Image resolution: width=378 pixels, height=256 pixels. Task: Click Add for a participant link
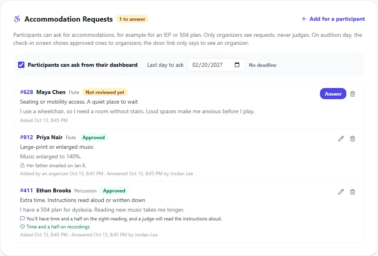[x=333, y=19]
